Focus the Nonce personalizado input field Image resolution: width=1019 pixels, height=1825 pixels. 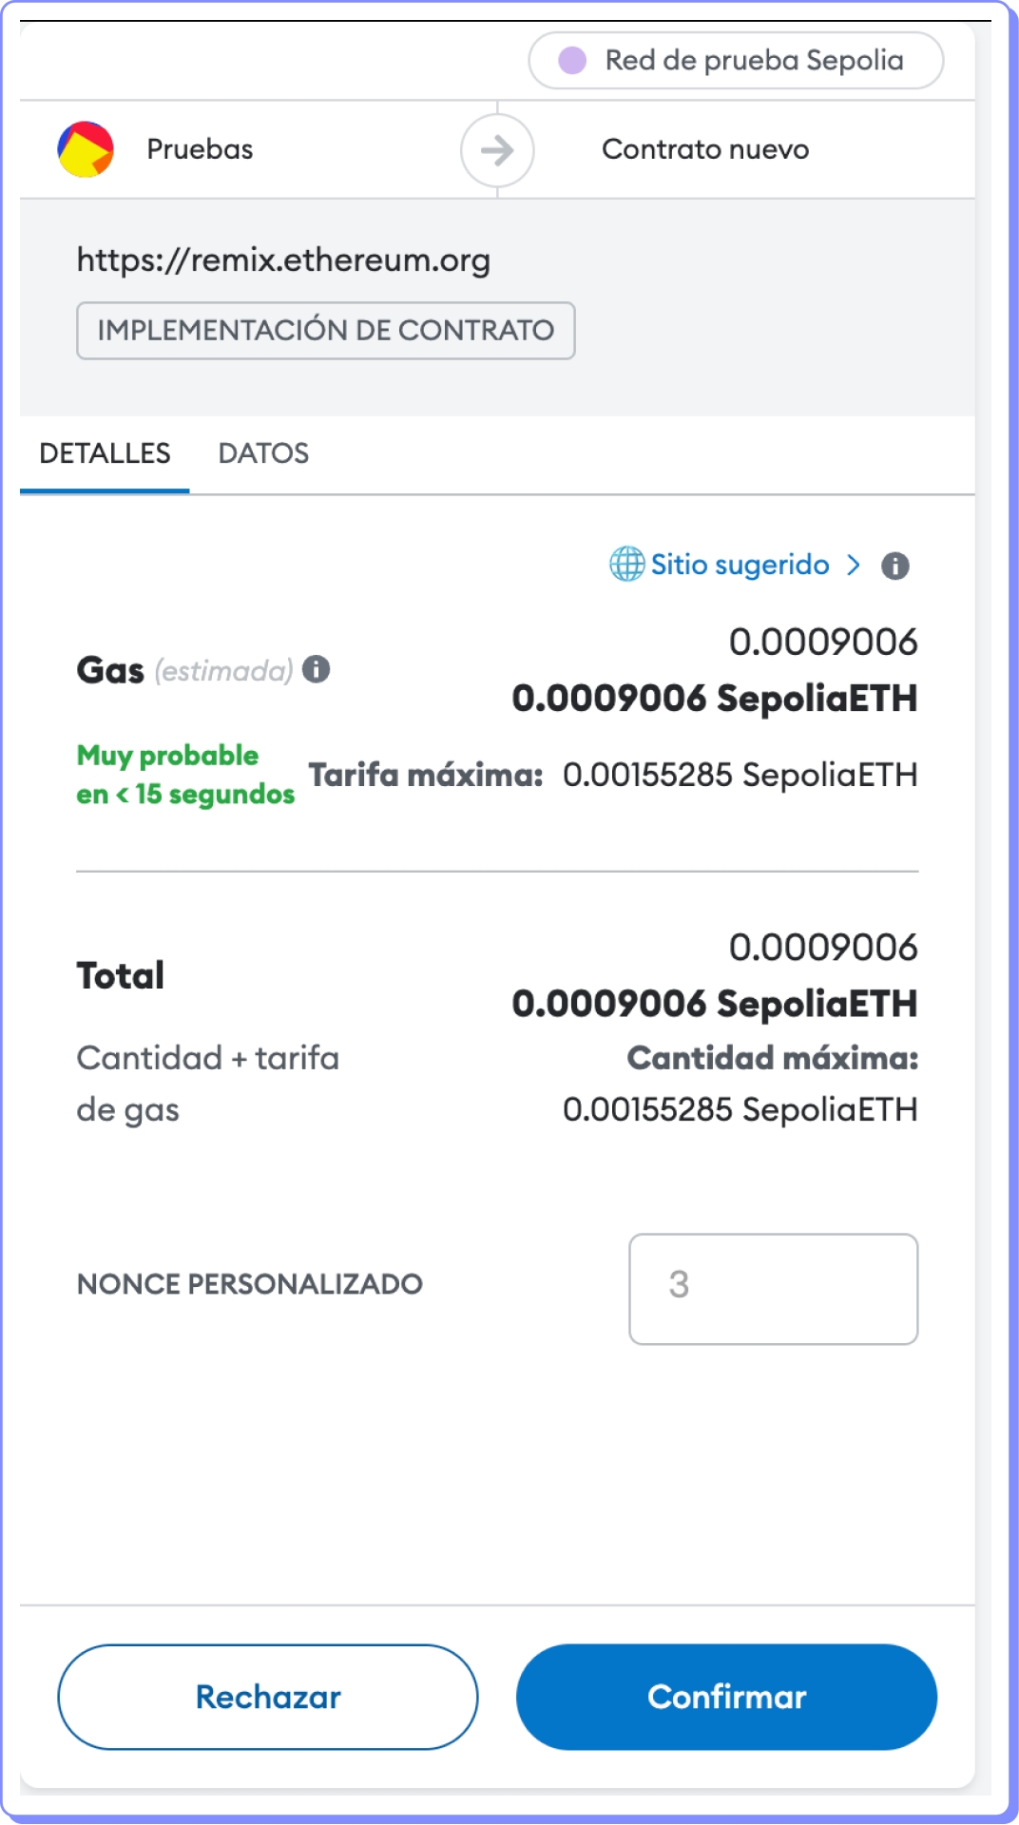(x=773, y=1288)
